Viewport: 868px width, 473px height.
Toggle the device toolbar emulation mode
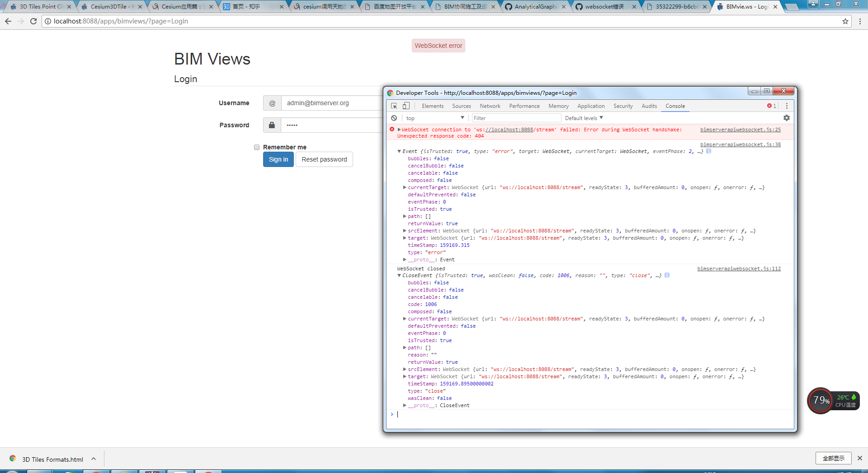[406, 106]
